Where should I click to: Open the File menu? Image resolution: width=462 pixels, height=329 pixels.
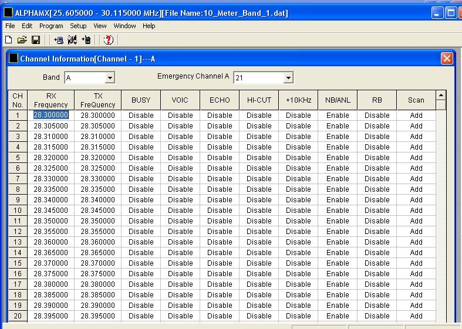tap(10, 26)
